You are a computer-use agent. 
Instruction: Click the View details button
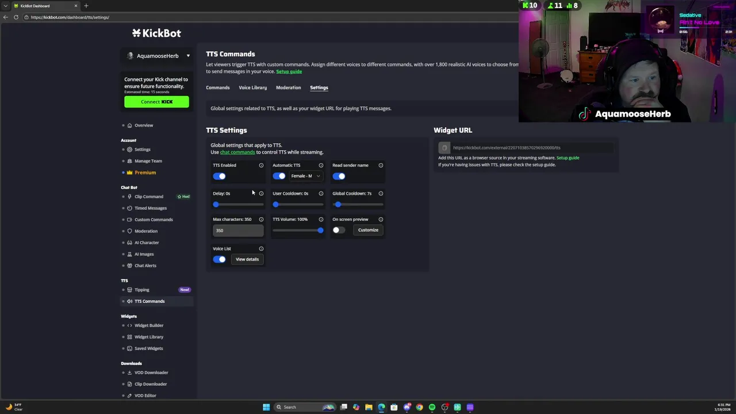coord(247,259)
